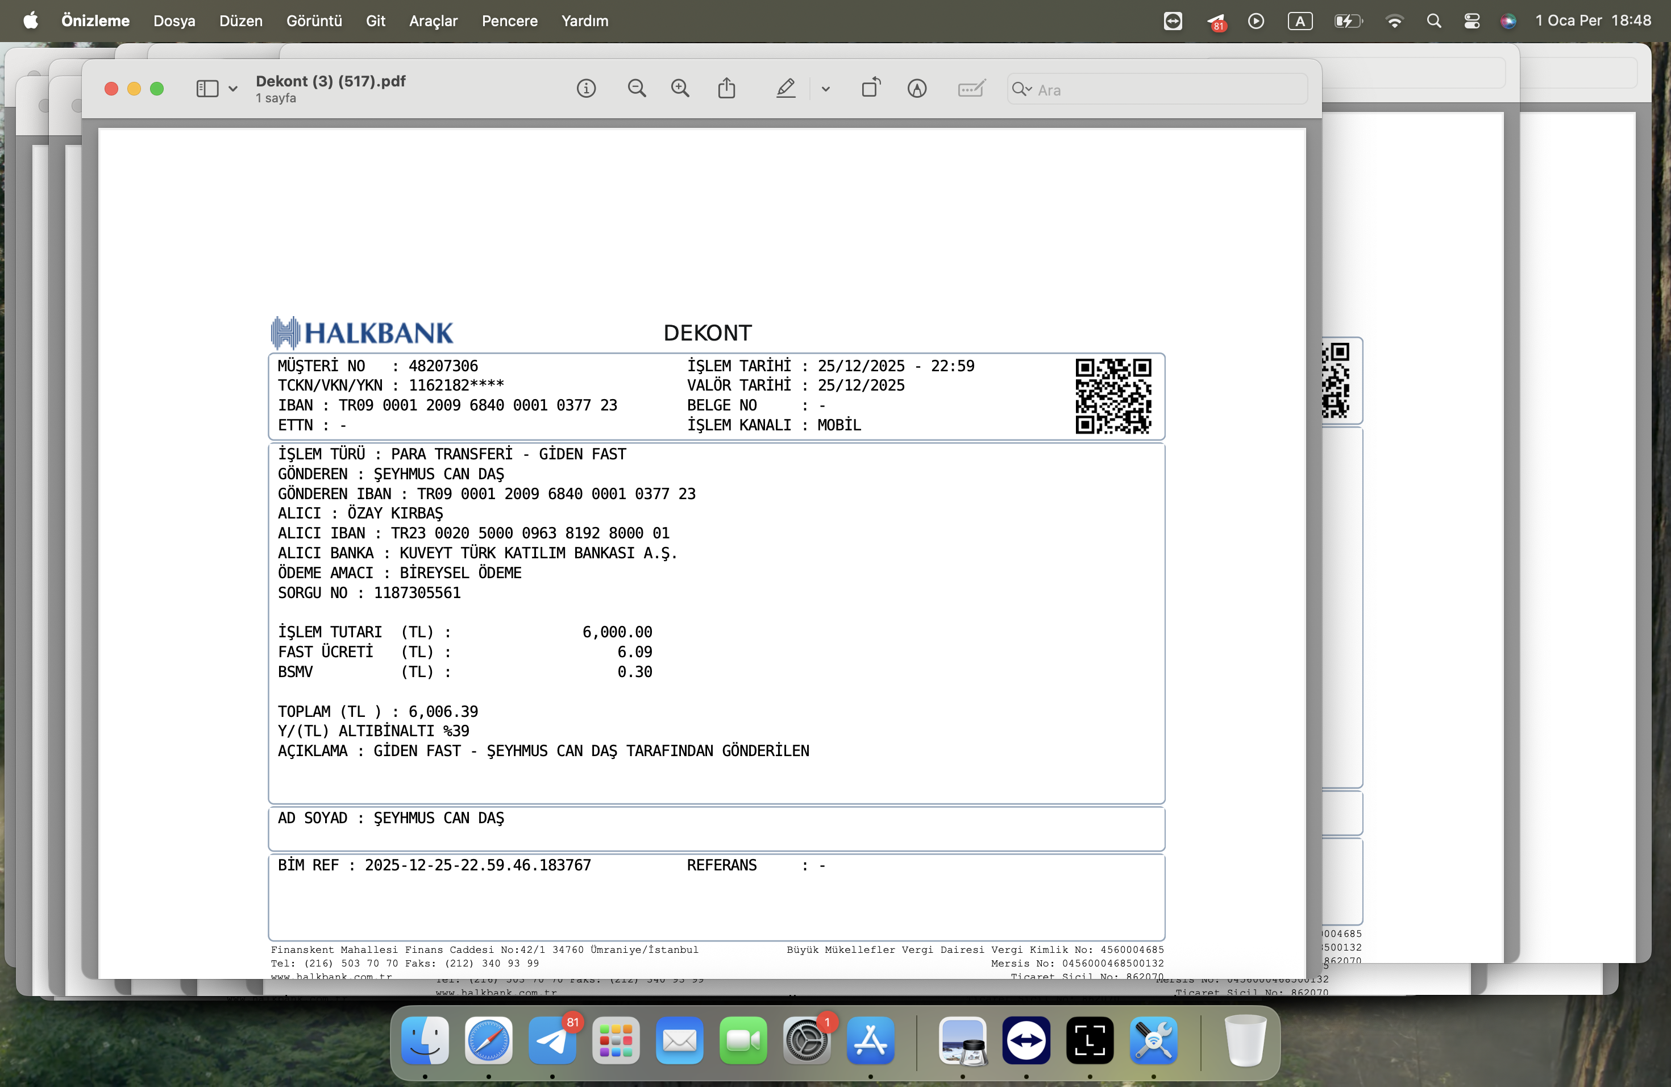
Task: Open the Yardım menu
Action: [585, 21]
